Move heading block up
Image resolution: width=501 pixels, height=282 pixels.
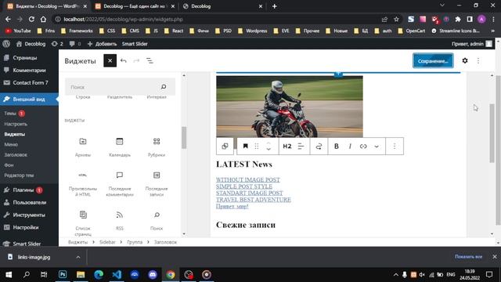(269, 143)
